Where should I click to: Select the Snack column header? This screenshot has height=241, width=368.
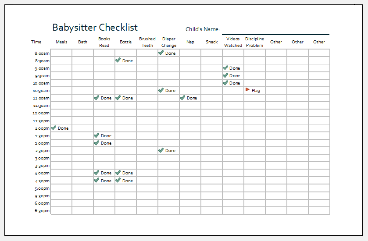coord(212,42)
